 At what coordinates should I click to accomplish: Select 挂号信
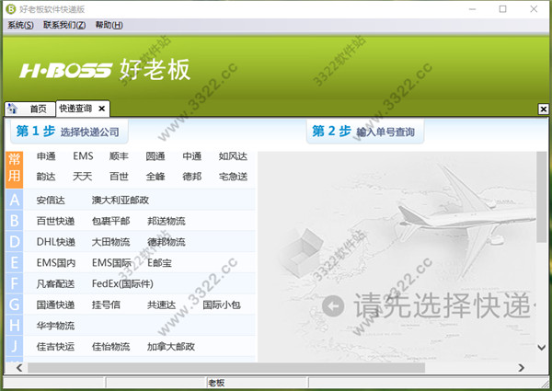[106, 305]
